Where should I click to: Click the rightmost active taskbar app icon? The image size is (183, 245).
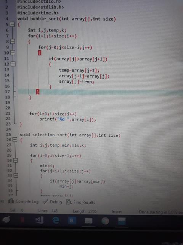click(x=122, y=221)
